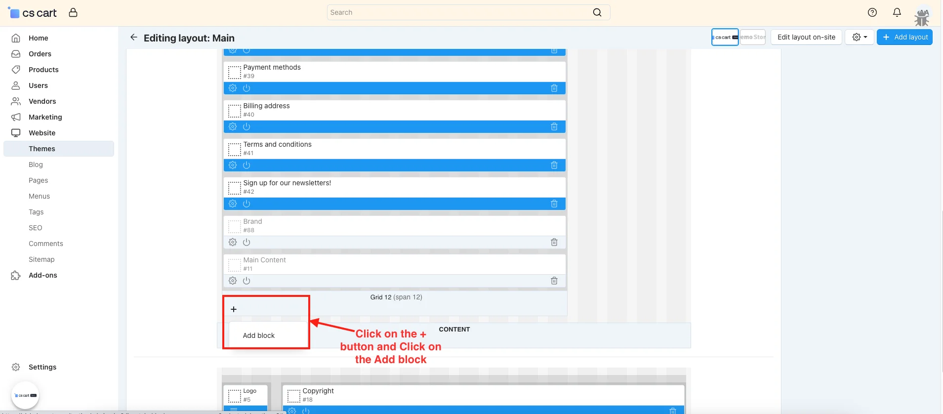
Task: Click Edit layout on-site button
Action: point(806,37)
